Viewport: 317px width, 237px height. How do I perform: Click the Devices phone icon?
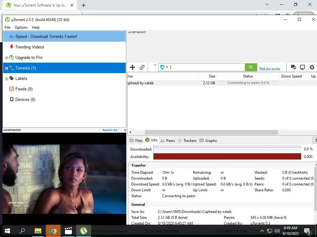(x=12, y=99)
